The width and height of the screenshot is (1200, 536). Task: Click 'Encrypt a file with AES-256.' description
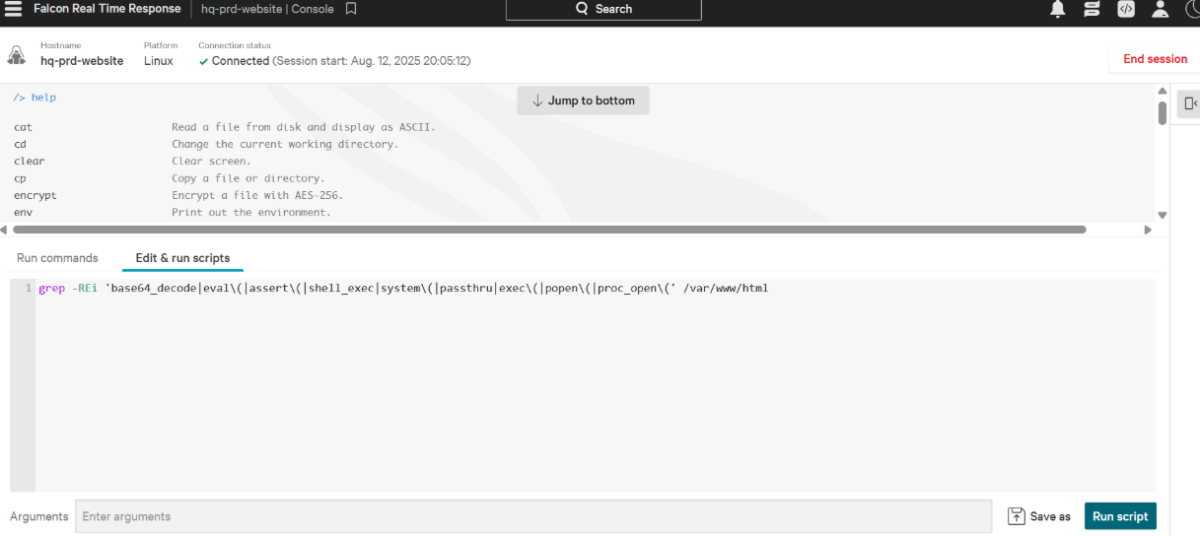point(257,195)
